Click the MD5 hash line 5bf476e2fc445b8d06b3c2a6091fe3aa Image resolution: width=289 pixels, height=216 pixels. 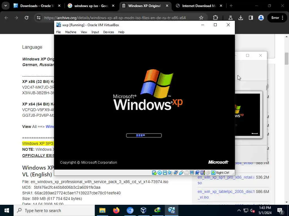pyautogui.click(x=61, y=187)
